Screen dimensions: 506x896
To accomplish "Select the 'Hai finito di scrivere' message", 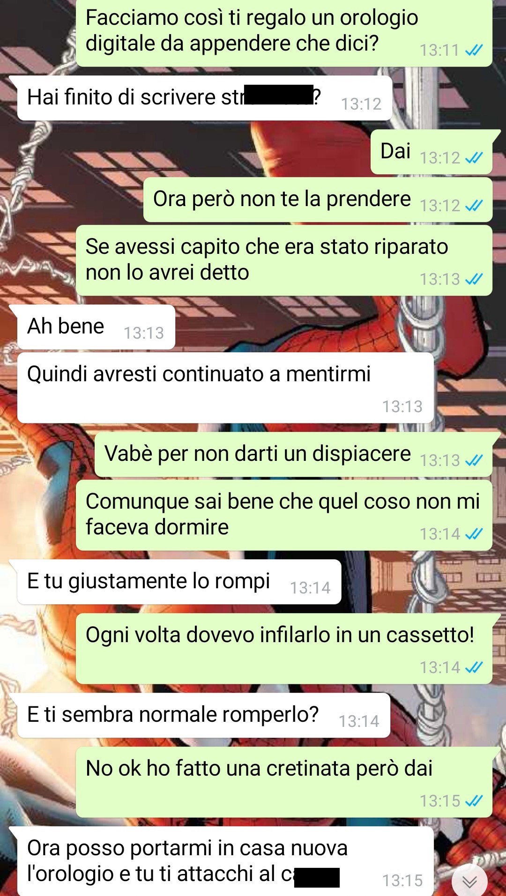I will (204, 98).
